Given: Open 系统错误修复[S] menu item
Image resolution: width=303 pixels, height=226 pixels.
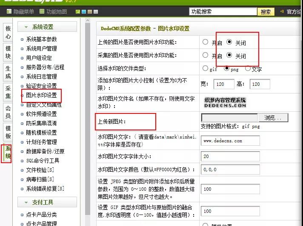Looking at the screenshot, I should point(45,189).
